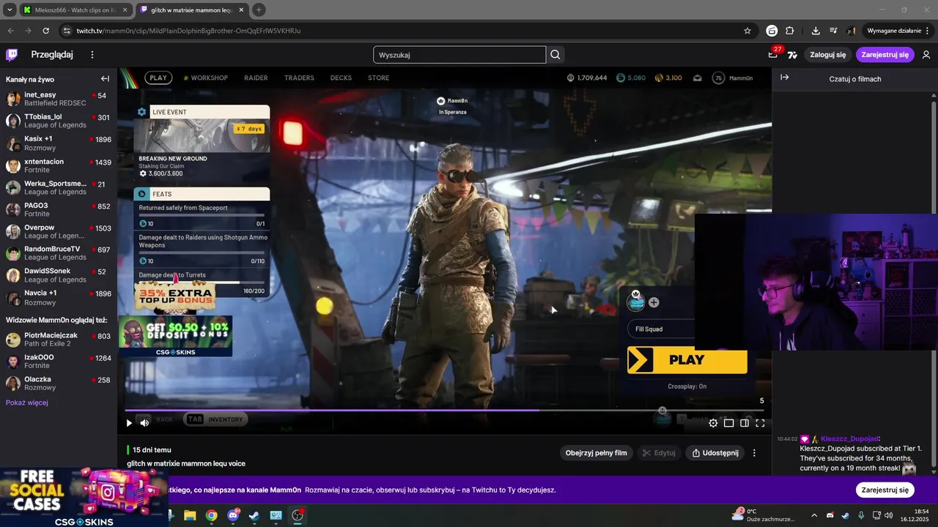Open Olaczka channel in sidebar
This screenshot has width=938, height=527.
click(59, 384)
